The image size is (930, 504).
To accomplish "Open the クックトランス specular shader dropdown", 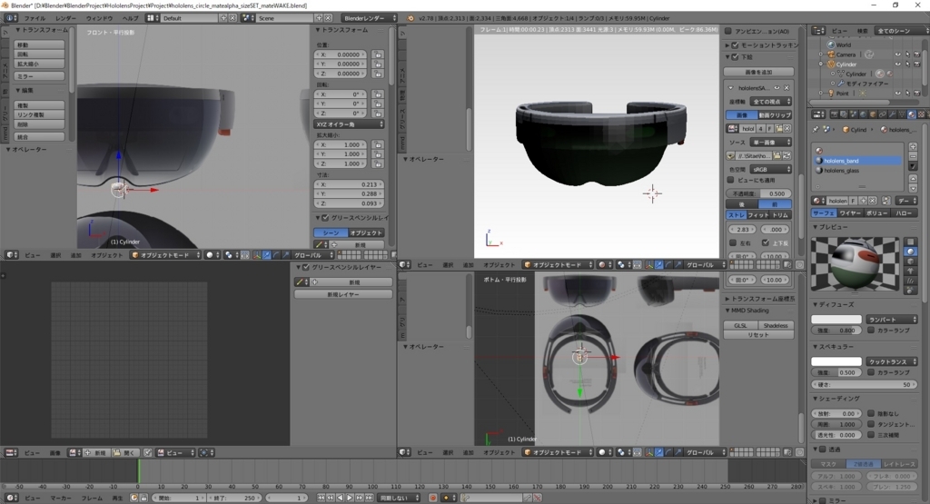I will click(892, 361).
